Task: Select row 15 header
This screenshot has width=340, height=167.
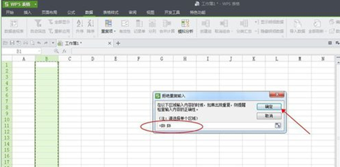Action: (x=7, y=150)
